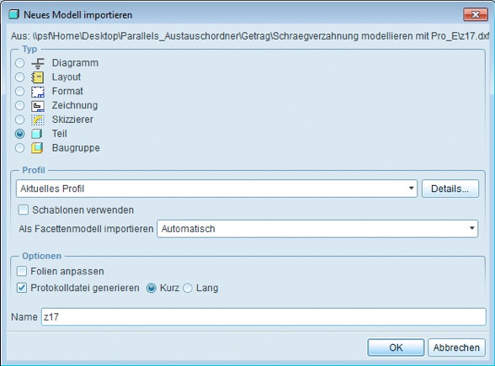
Task: Click the title bar application icon
Action: click(13, 14)
